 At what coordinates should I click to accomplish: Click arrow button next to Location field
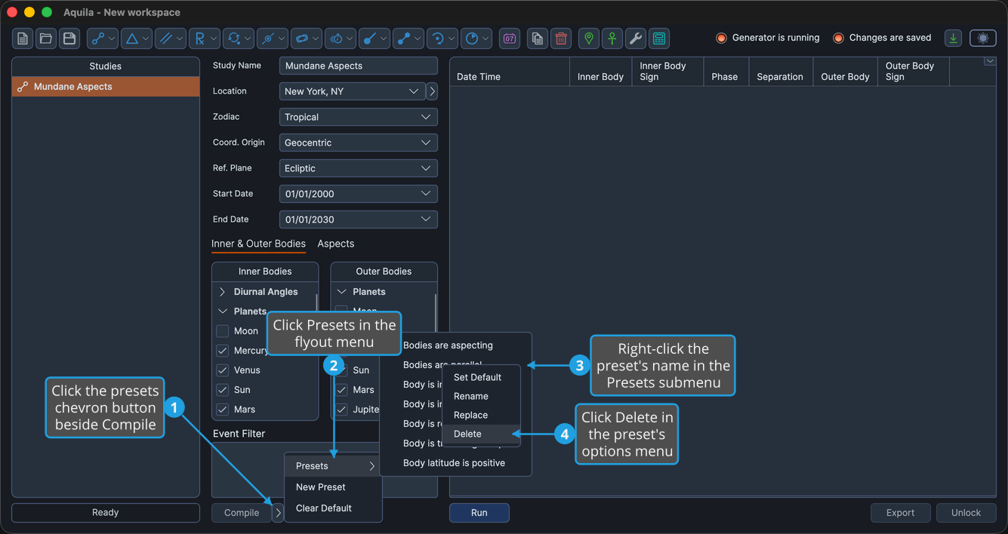432,91
